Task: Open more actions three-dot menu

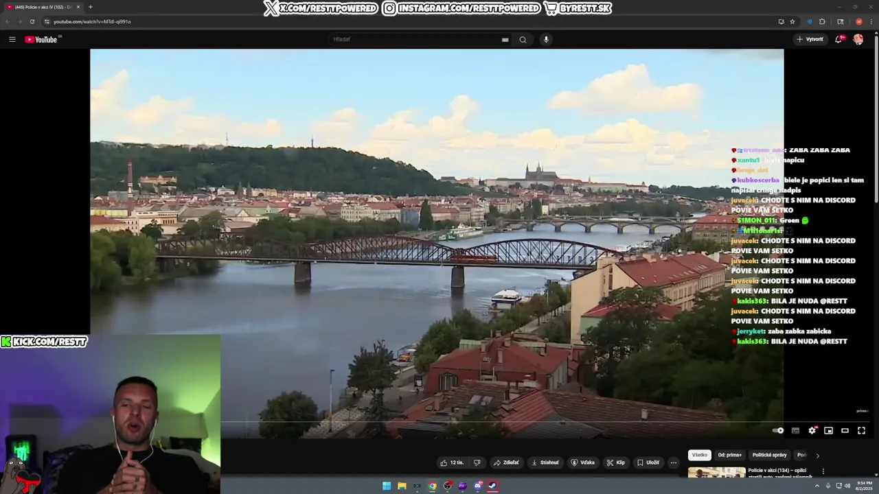Action: pos(674,462)
